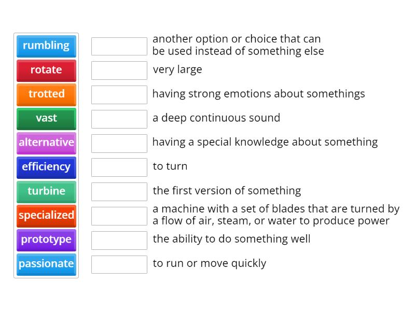Screen dimensions: 415x311
Task: Select the box beside 'having strong emotions' definition
Action: click(119, 95)
